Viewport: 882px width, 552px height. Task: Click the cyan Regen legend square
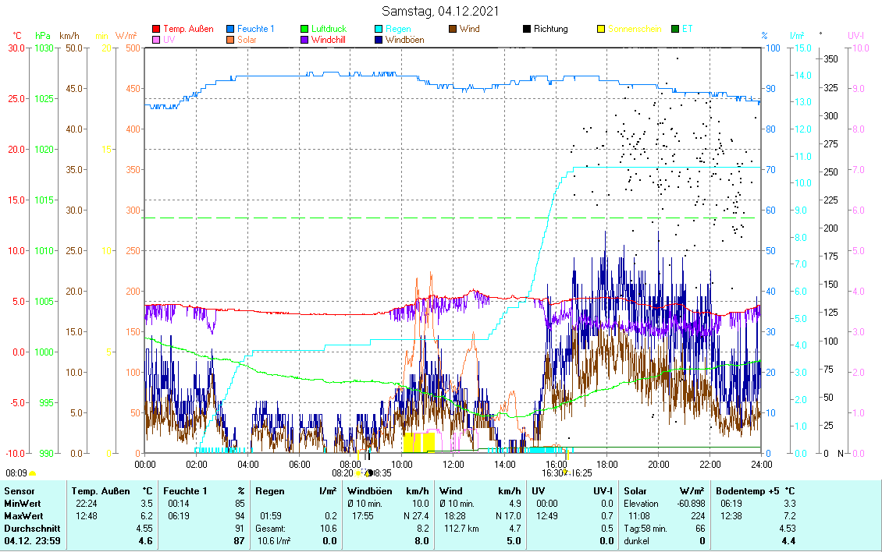[379, 29]
